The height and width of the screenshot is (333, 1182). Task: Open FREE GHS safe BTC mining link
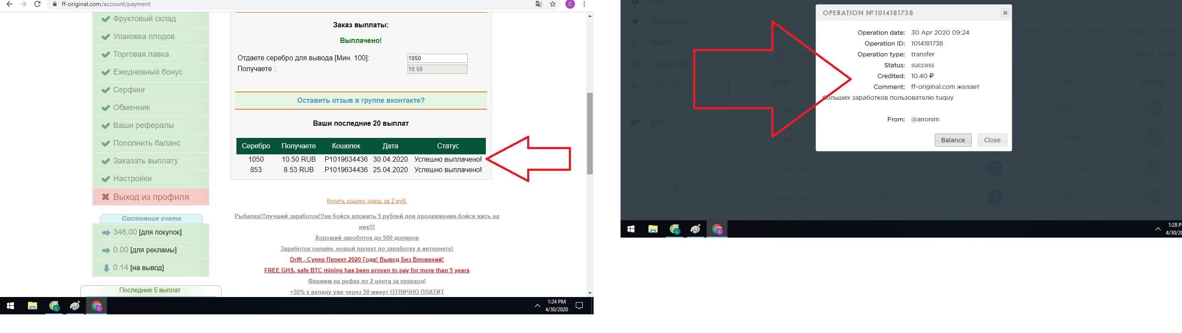coord(367,270)
